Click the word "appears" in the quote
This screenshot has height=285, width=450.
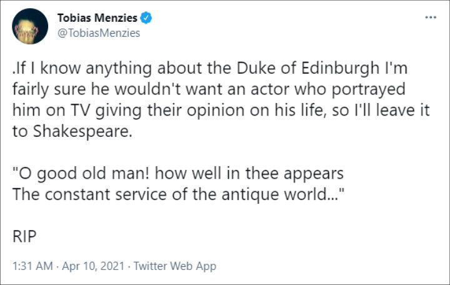coord(313,174)
